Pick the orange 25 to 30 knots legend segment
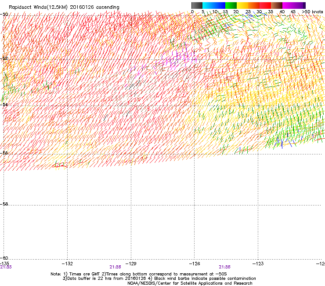The image size is (325, 286). point(254,5)
